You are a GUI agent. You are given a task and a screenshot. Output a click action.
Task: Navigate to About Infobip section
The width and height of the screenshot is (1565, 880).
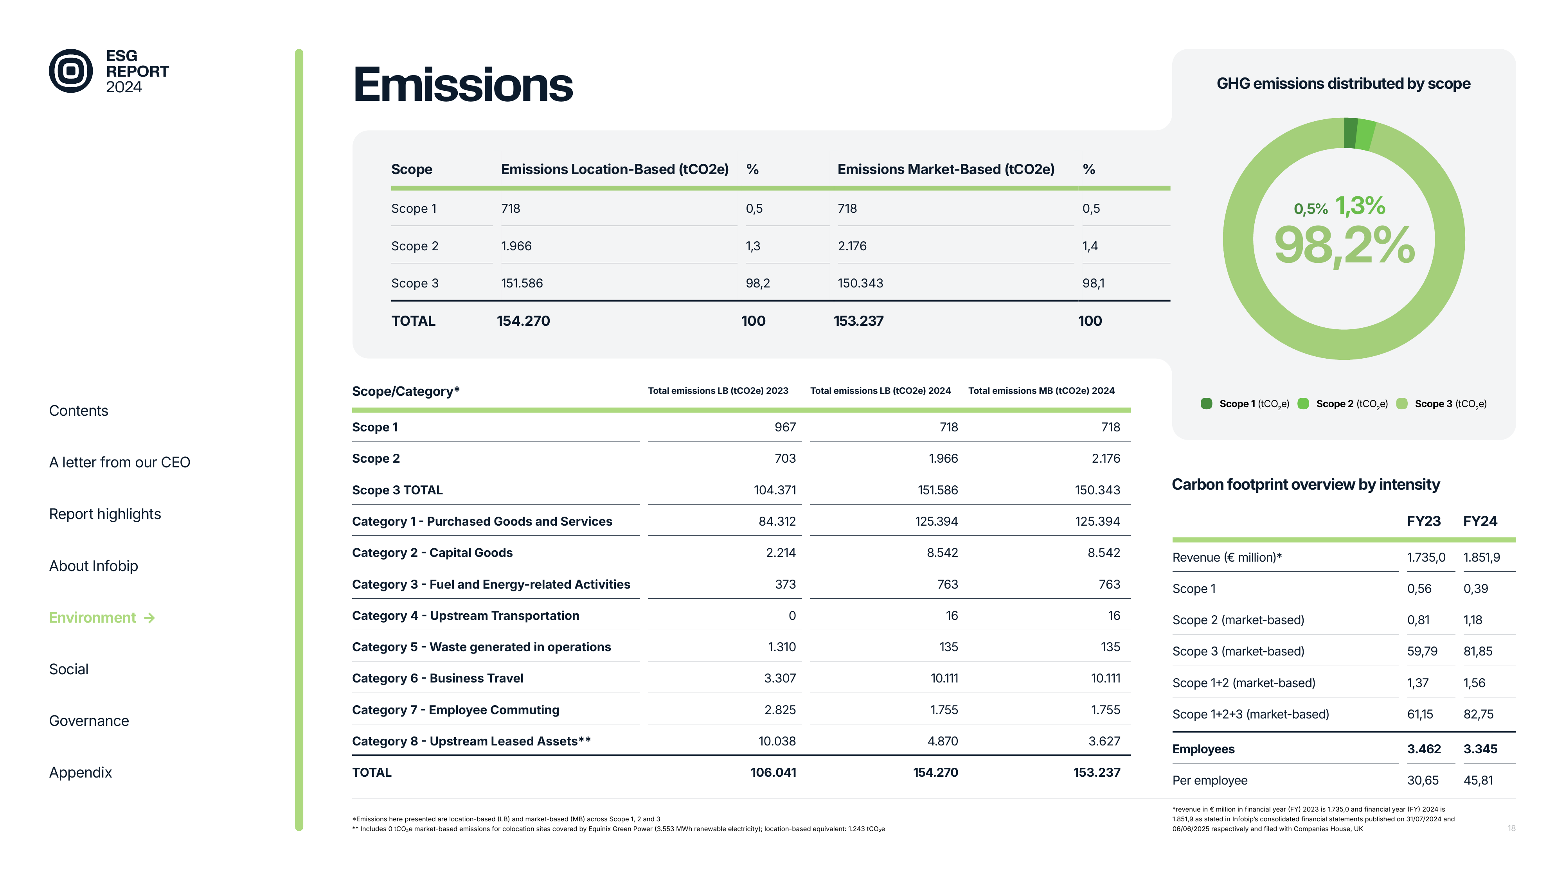(94, 566)
